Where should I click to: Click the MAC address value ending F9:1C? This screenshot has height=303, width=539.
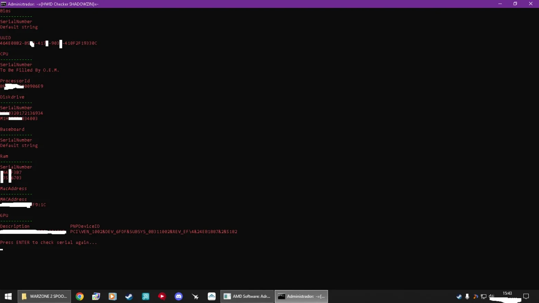tap(23, 205)
